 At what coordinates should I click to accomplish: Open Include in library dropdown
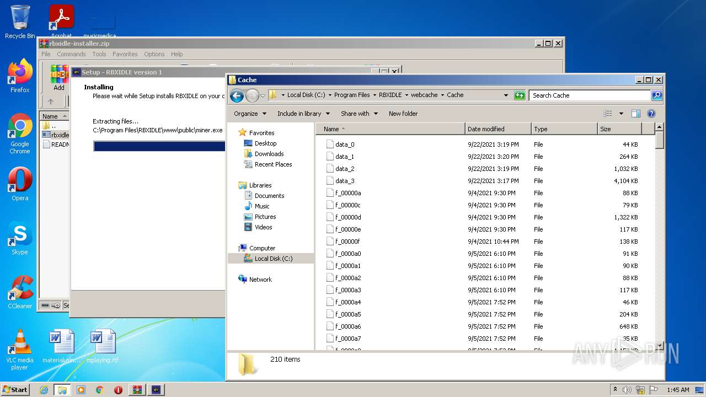tap(303, 114)
